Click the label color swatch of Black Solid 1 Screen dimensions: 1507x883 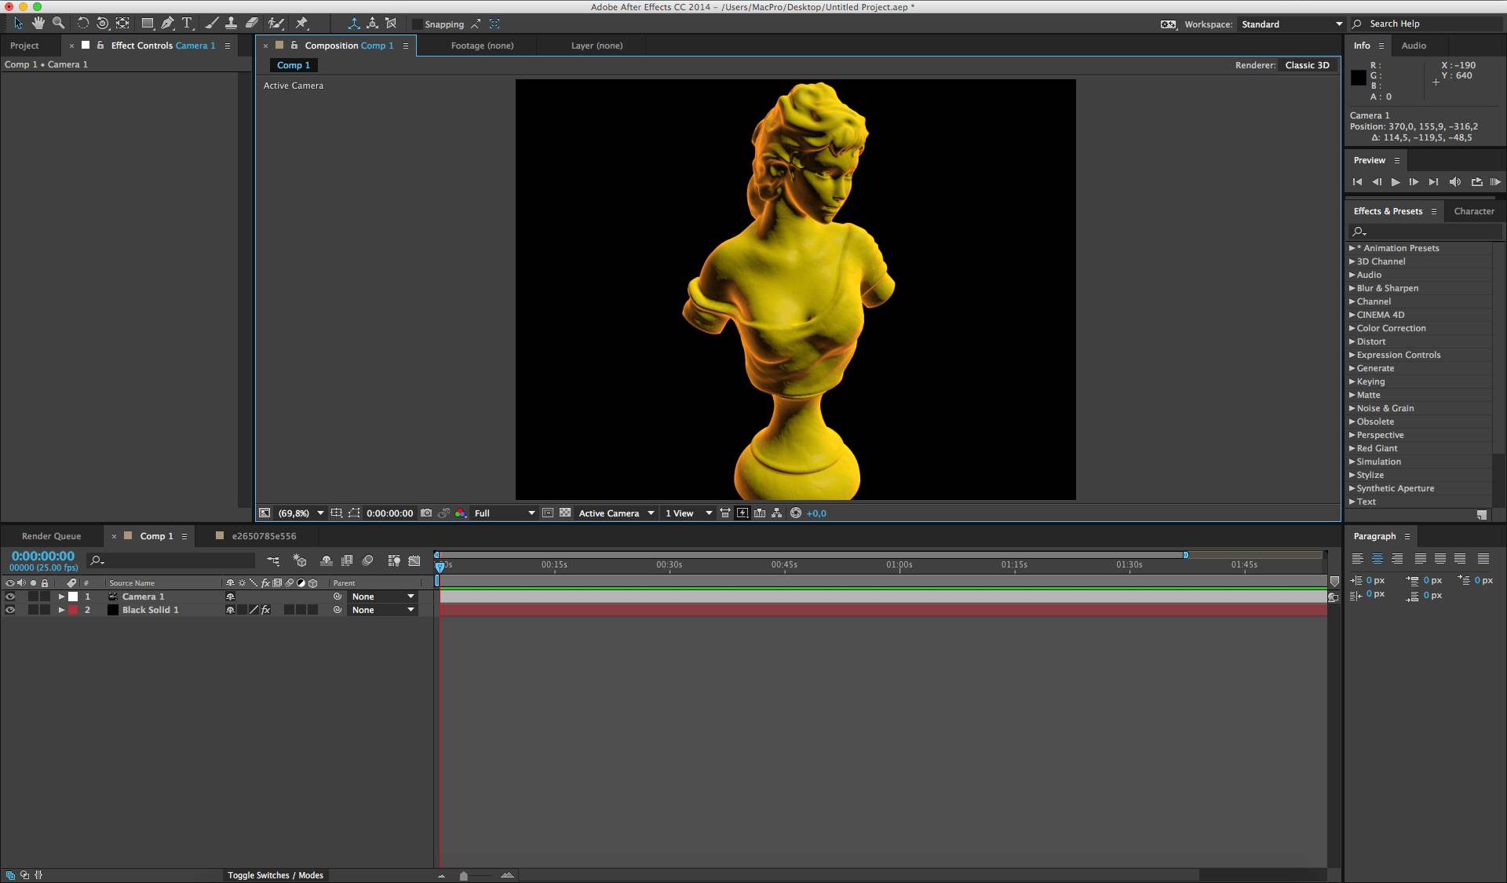point(73,610)
